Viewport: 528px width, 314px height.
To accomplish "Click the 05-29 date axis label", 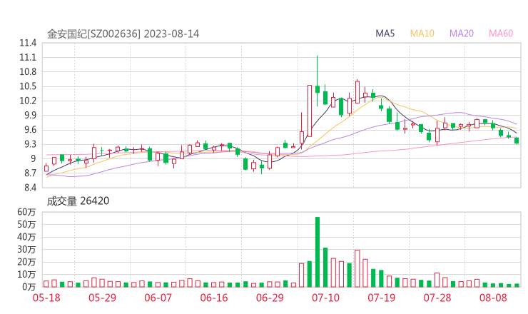I will [x=102, y=298].
